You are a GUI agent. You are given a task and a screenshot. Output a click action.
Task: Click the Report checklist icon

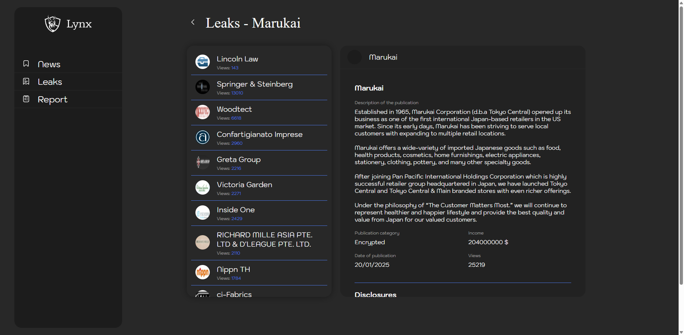coord(26,99)
